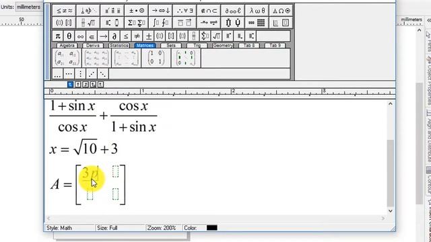Insert the downward diagonal ellipsis
This screenshot has width=431, height=242.
point(103,74)
